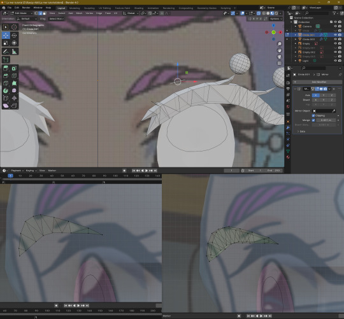Hide Circle.001 with its eye icon
Viewport: 344px width, 319px height.
coord(336,35)
